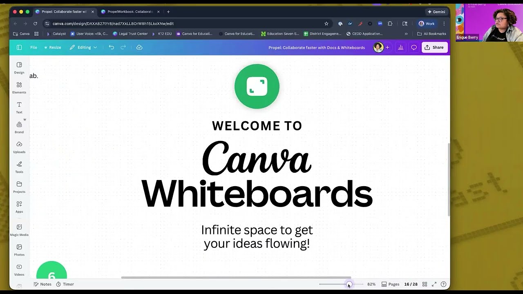Open the analytics chart icon
The height and width of the screenshot is (294, 523).
401,47
